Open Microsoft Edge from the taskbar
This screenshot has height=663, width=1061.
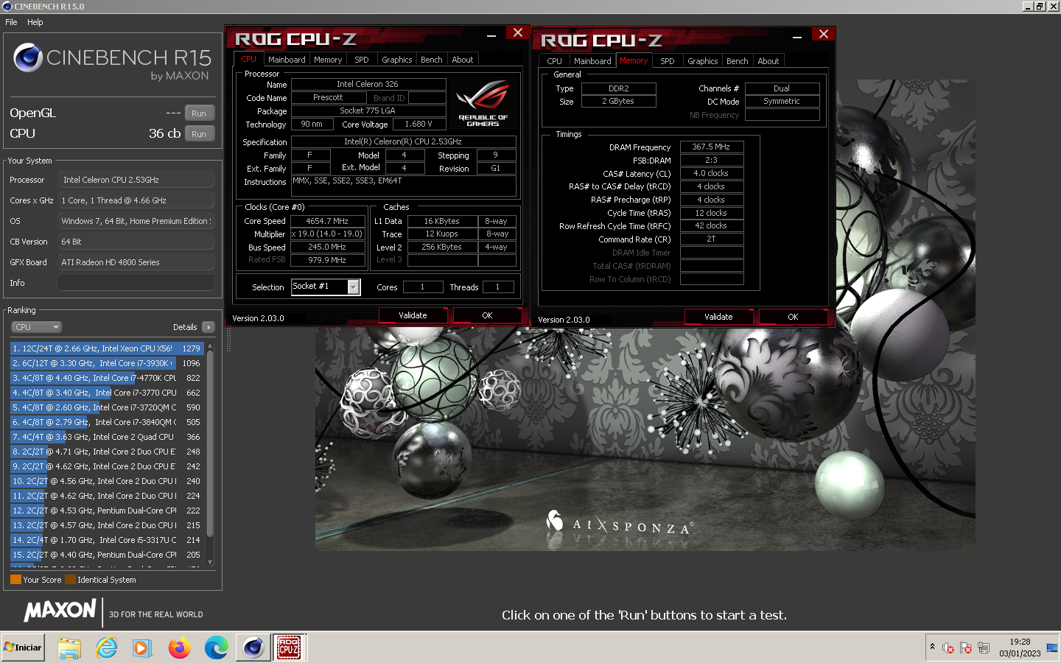(x=216, y=648)
